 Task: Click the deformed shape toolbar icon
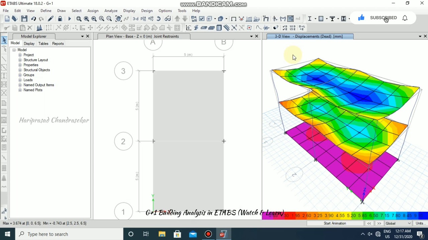(x=241, y=19)
